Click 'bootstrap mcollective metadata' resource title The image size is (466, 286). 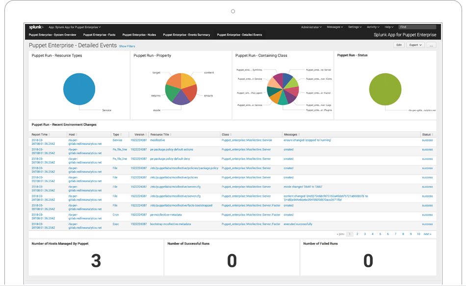[x=171, y=224]
